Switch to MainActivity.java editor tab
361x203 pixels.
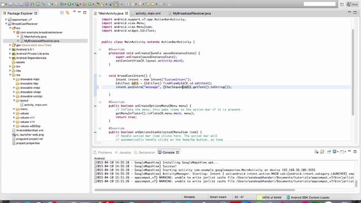coord(111,14)
